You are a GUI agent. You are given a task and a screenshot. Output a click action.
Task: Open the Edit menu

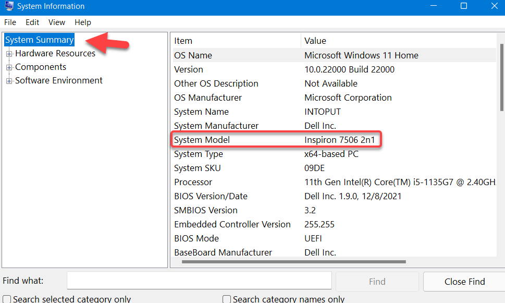click(32, 22)
